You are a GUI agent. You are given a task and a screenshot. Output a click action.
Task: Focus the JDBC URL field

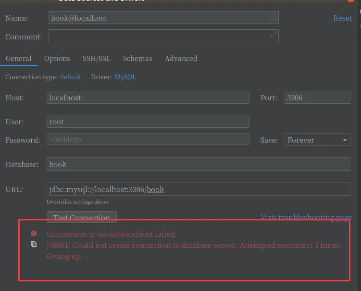coord(198,189)
